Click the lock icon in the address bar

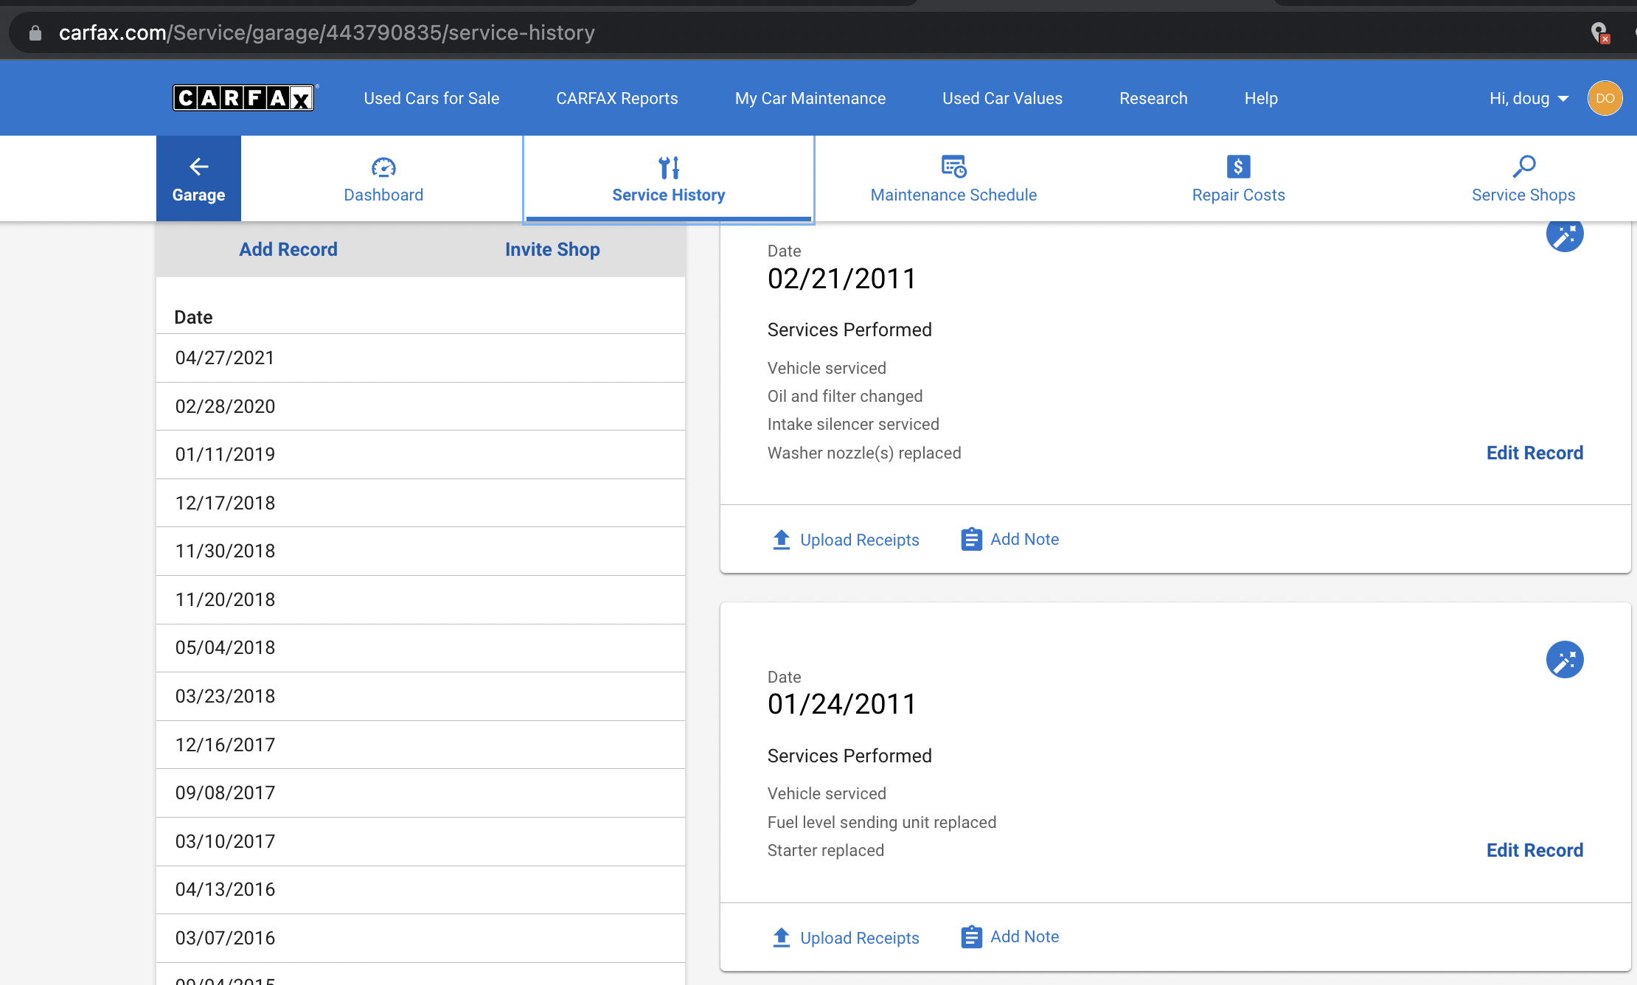pyautogui.click(x=35, y=32)
